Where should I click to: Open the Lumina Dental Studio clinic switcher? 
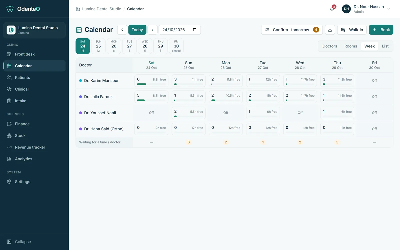click(x=34, y=30)
